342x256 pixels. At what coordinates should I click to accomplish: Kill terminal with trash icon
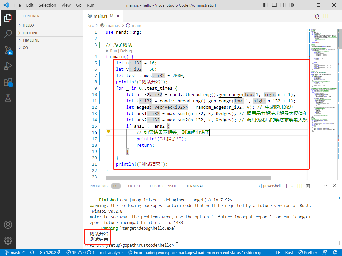308,186
